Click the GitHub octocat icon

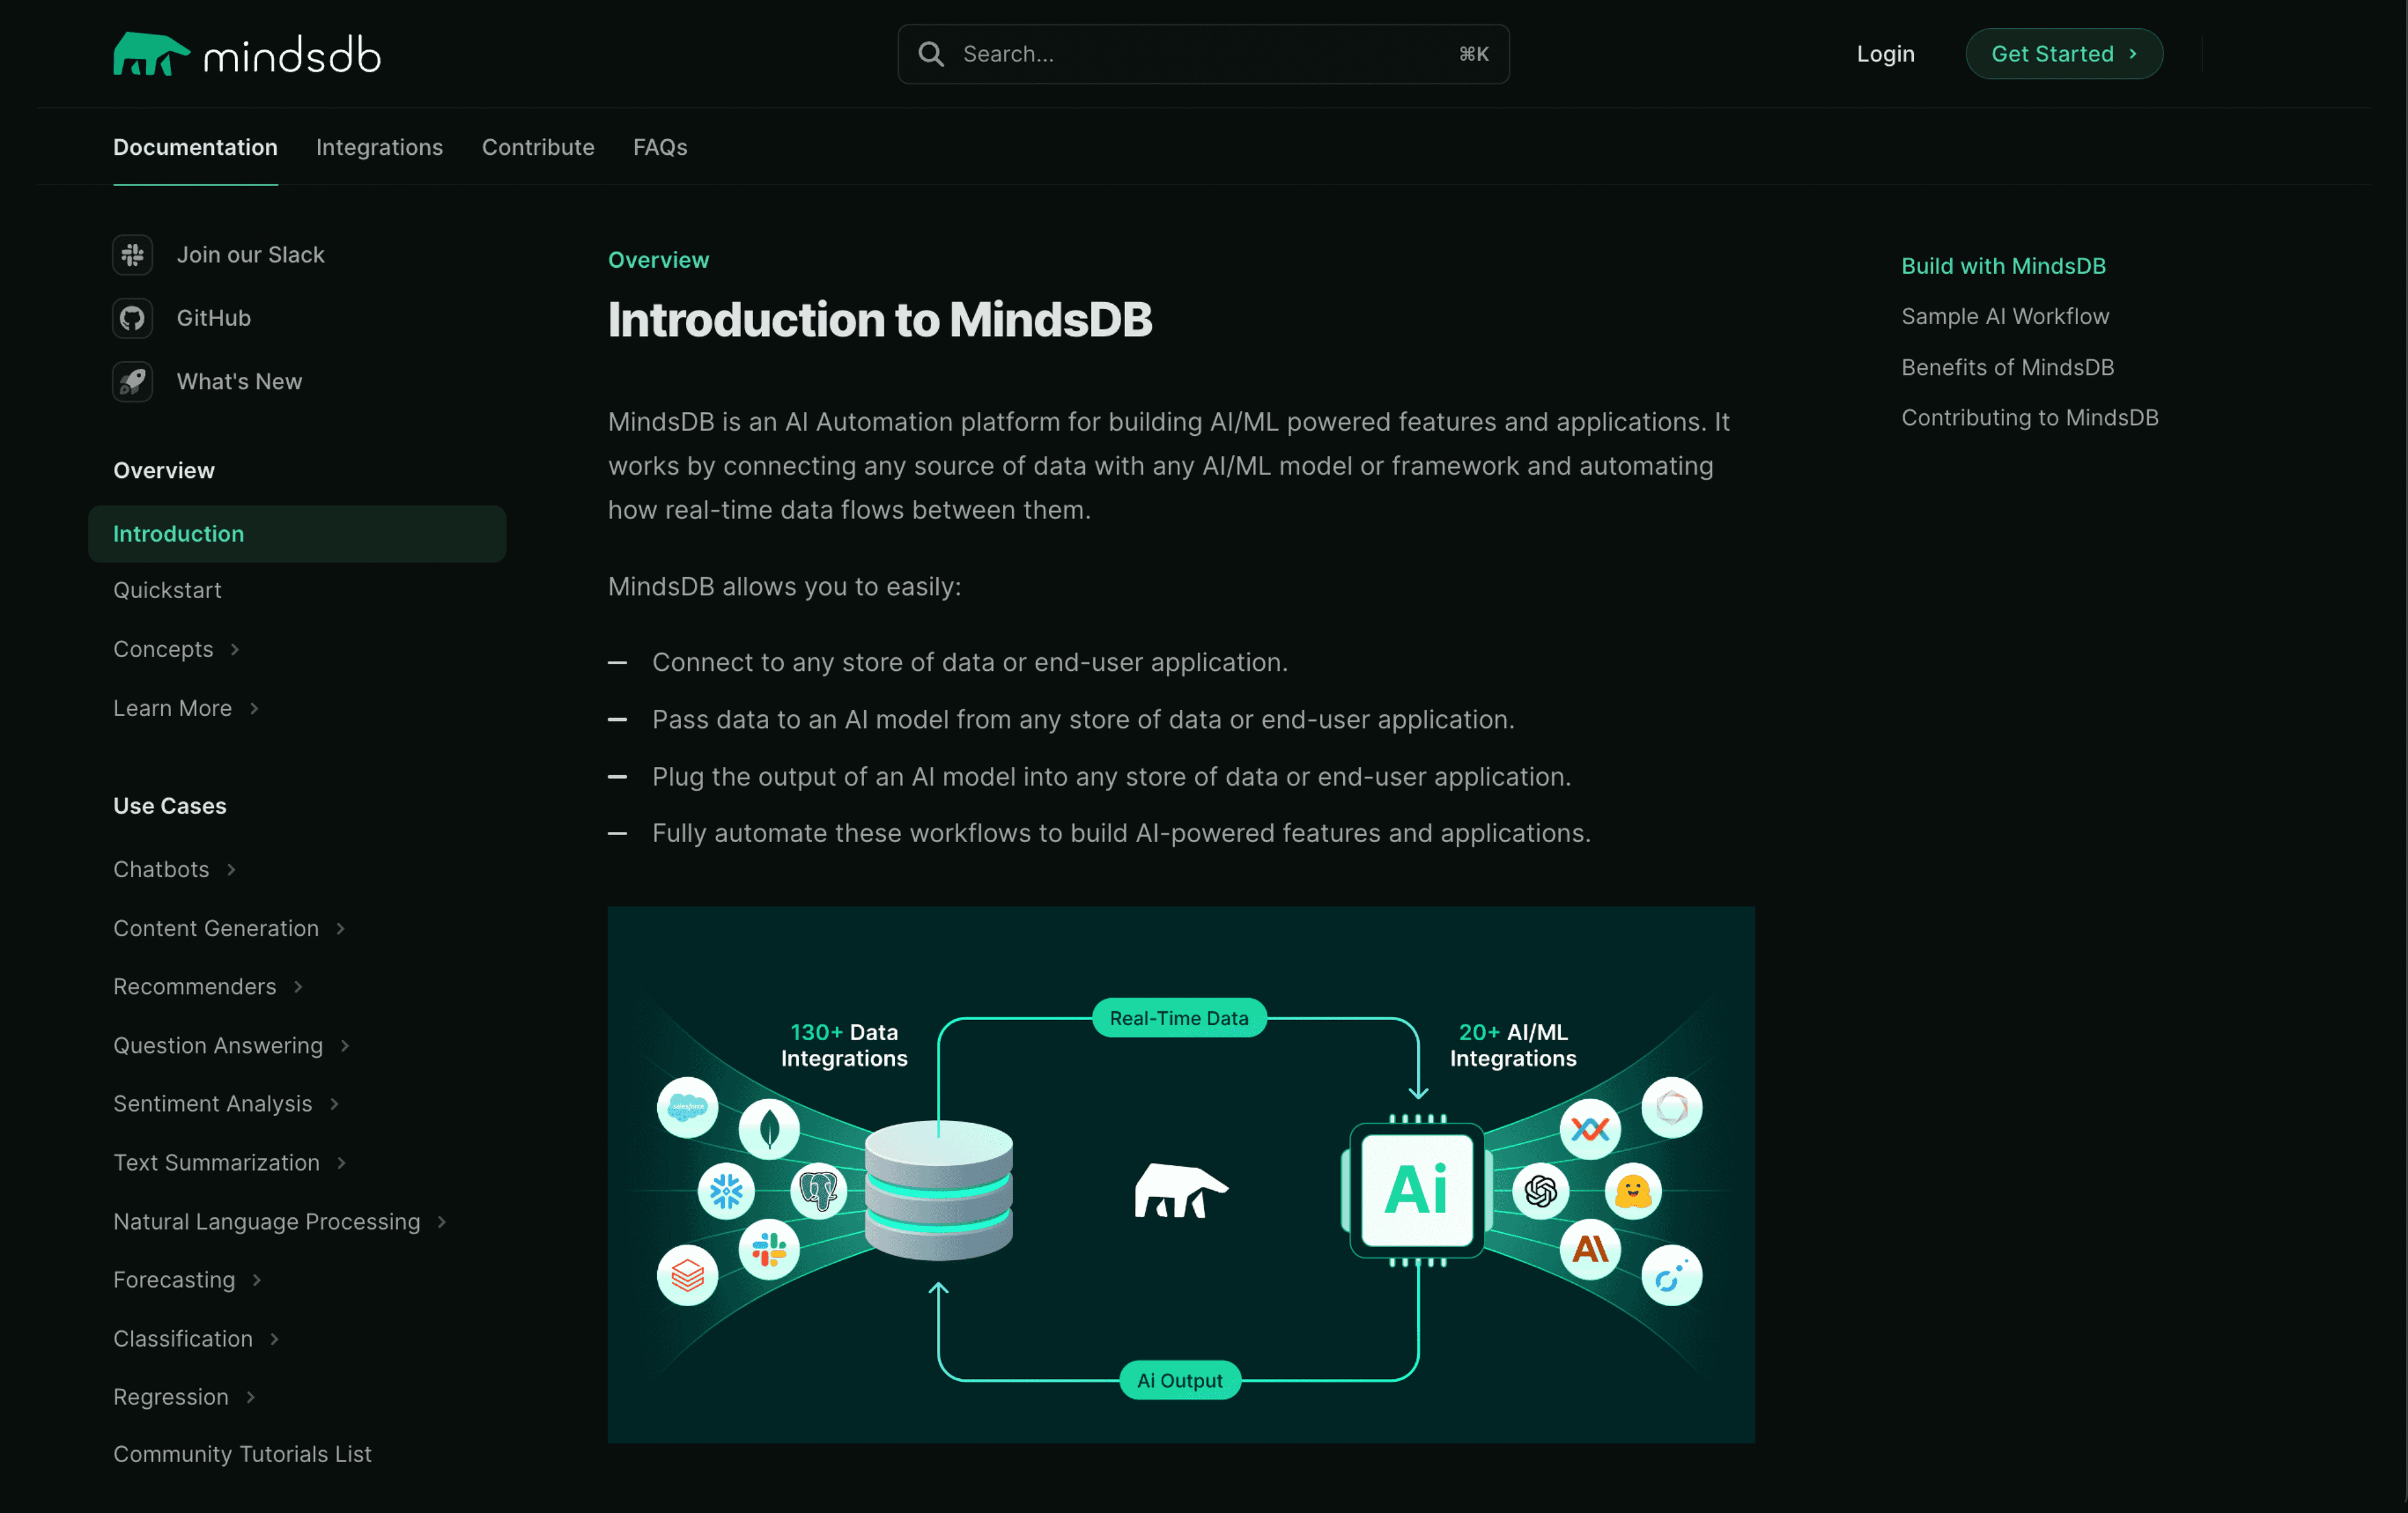click(133, 318)
